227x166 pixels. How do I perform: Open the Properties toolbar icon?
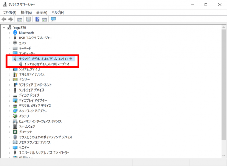(x=29, y=20)
